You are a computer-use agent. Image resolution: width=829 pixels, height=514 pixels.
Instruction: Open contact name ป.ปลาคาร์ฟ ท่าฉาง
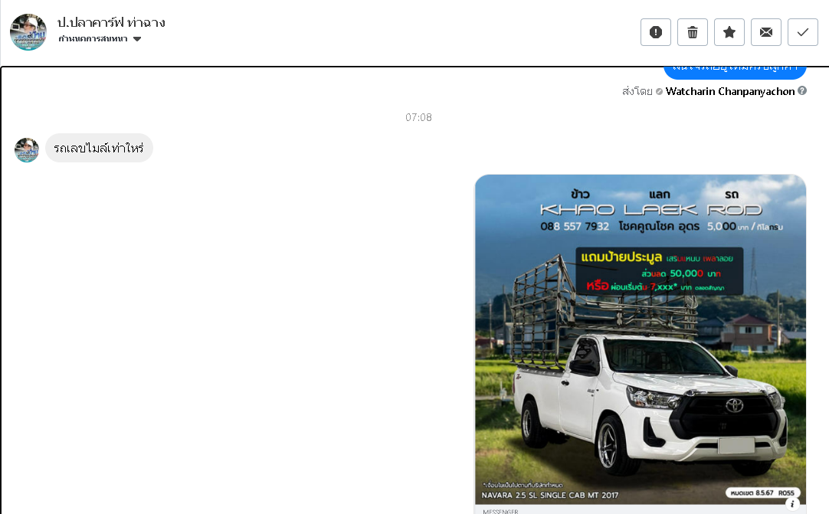click(111, 22)
